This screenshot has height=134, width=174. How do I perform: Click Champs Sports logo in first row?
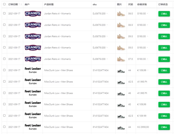click(x=33, y=14)
